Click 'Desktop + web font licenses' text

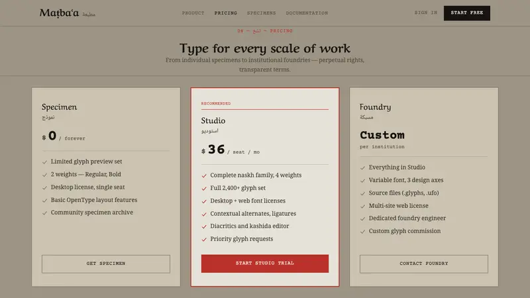[x=248, y=201]
